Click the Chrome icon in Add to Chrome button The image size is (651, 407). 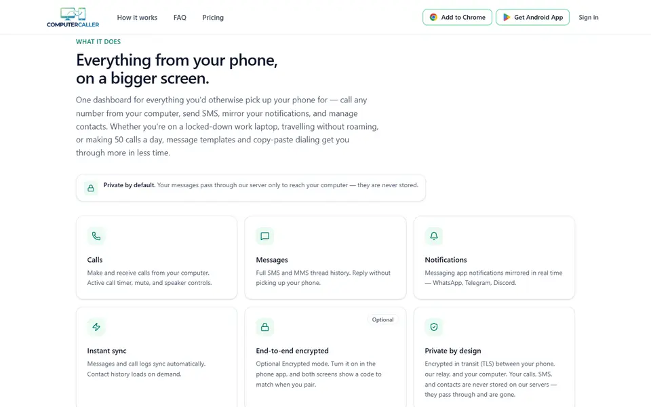pyautogui.click(x=433, y=18)
